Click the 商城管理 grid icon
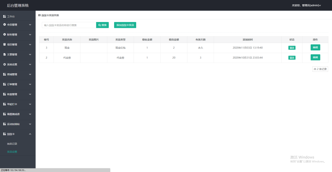Image resolution: width=332 pixels, height=172 pixels. pyautogui.click(x=5, y=74)
